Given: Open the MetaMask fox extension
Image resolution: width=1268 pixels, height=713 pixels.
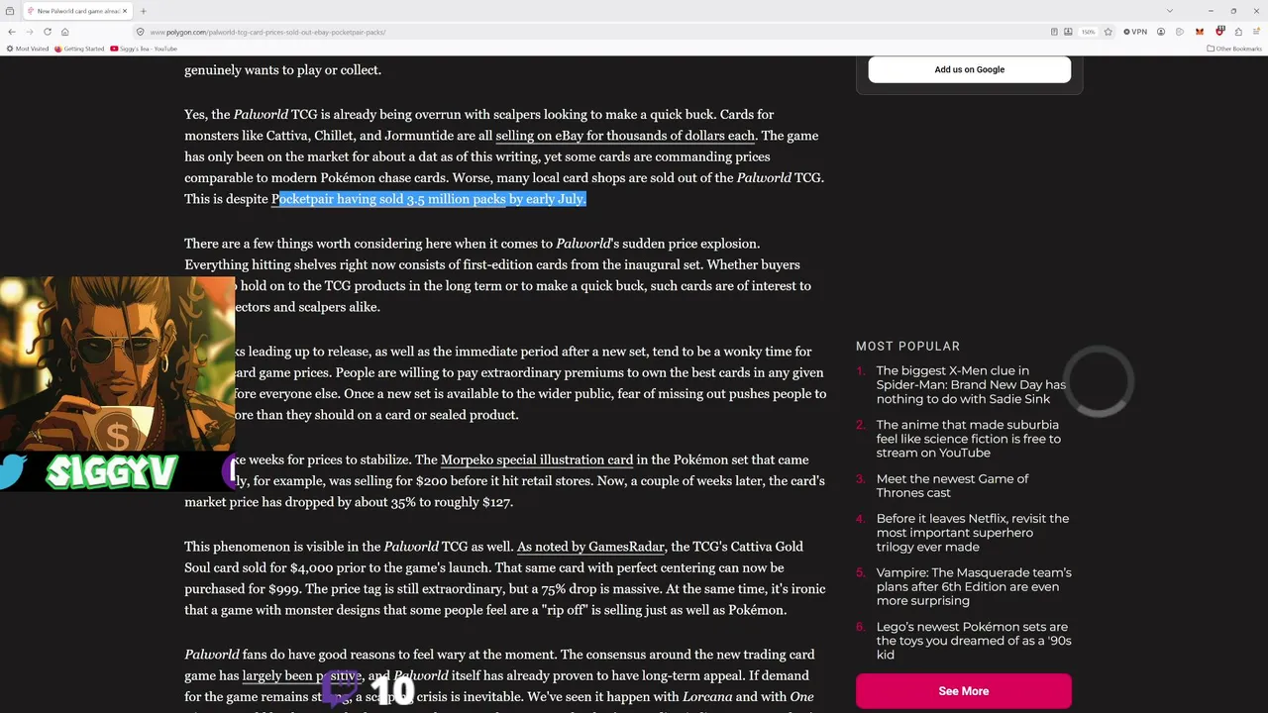Looking at the screenshot, I should [1200, 32].
